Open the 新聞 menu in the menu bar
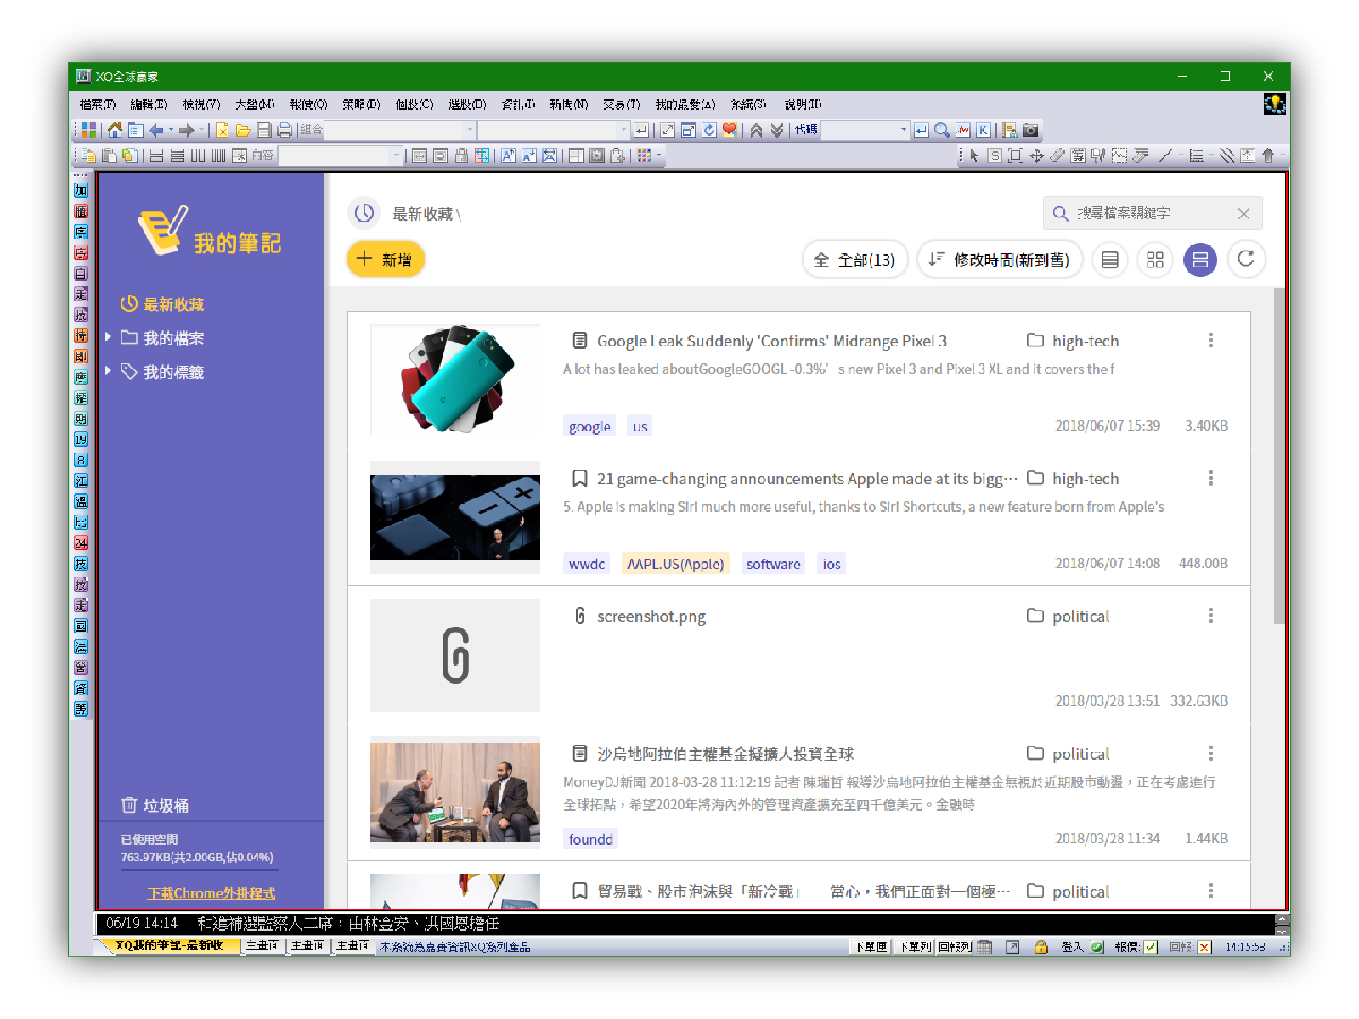This screenshot has height=1019, width=1359. 568,104
